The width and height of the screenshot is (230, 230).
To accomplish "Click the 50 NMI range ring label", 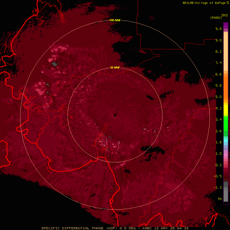I will (x=115, y=67).
